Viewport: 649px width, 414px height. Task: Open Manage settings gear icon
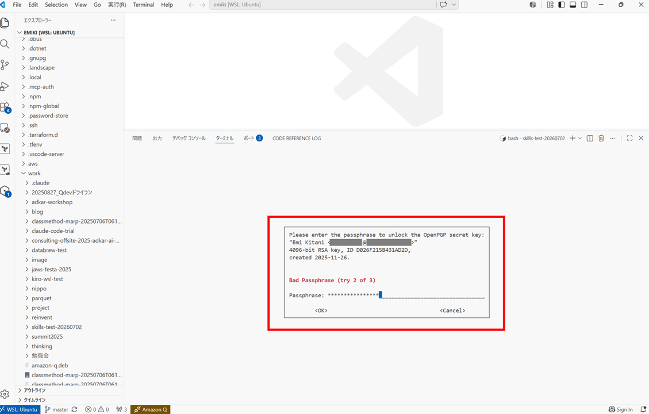click(5, 394)
